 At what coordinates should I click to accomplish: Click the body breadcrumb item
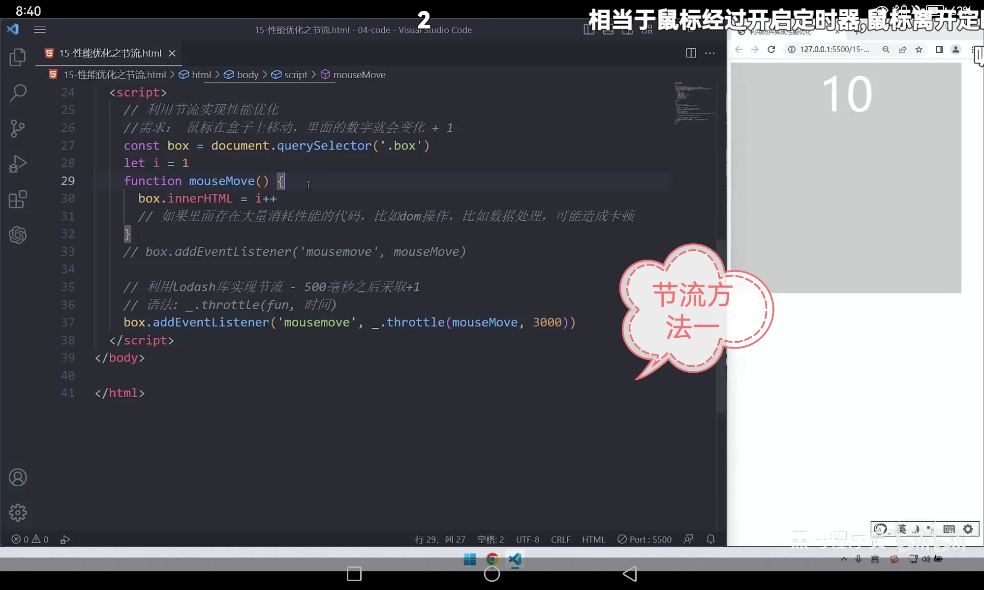click(247, 75)
